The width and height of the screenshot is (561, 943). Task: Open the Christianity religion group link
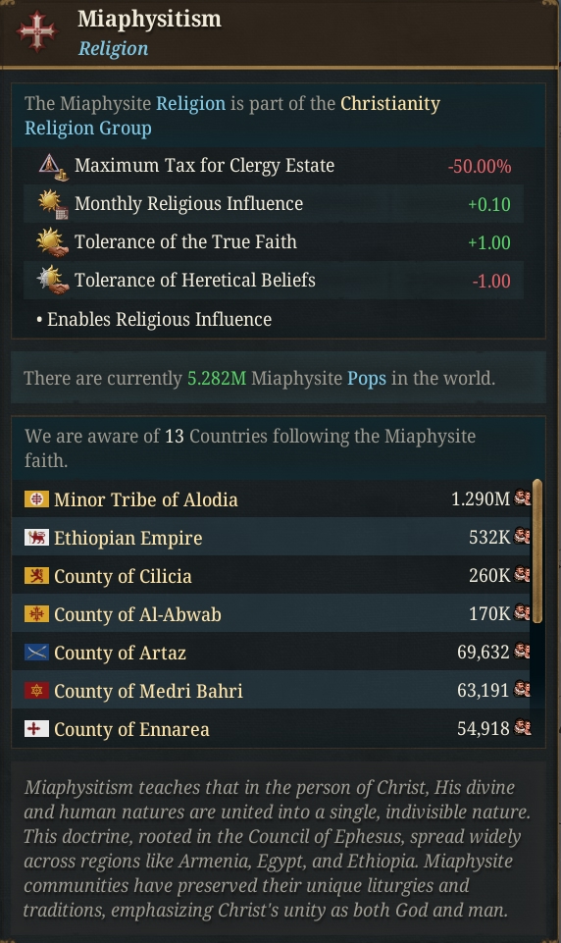pyautogui.click(x=390, y=103)
